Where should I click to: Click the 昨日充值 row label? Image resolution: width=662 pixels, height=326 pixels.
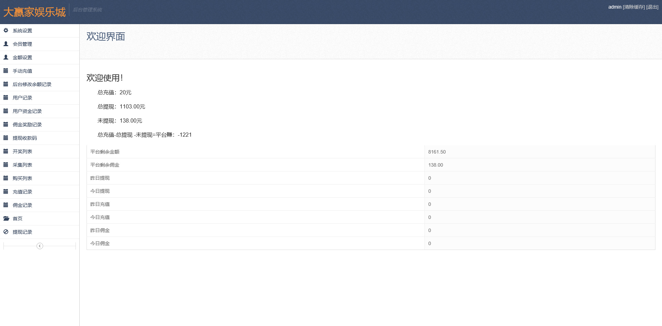click(100, 204)
